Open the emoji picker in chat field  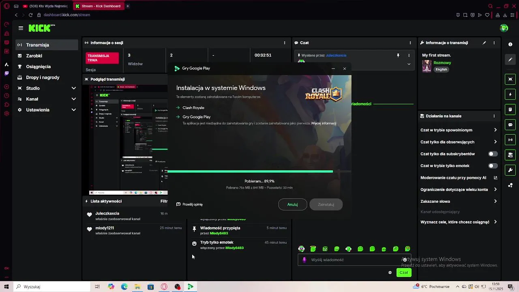coord(405,260)
